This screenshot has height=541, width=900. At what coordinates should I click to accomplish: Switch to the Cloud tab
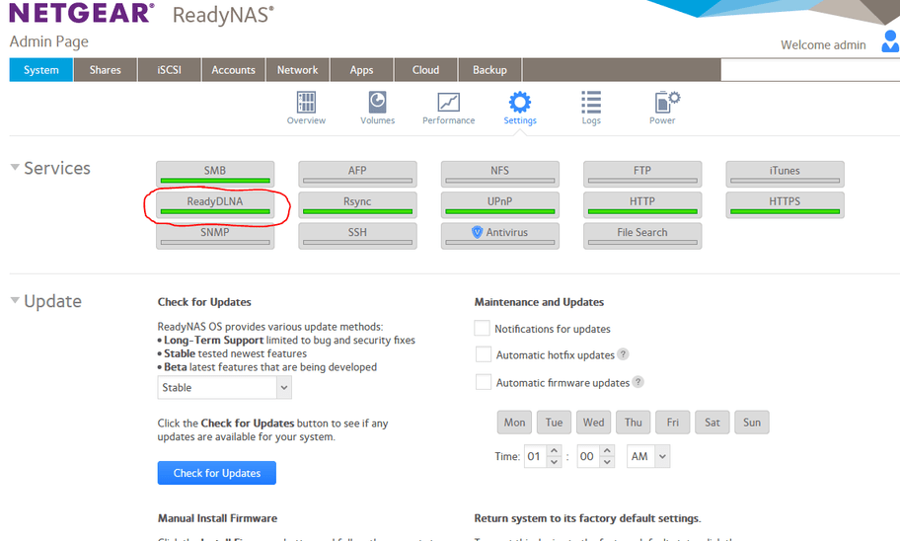426,70
